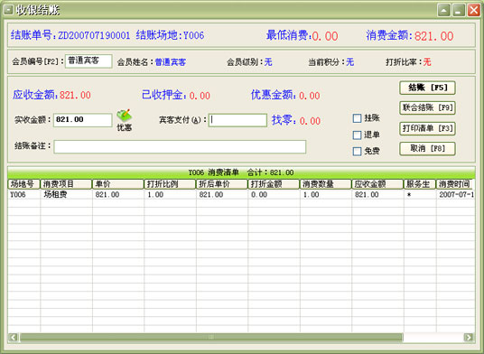Click the 联合结账 [F9] button
This screenshot has height=354, width=484.
click(427, 107)
